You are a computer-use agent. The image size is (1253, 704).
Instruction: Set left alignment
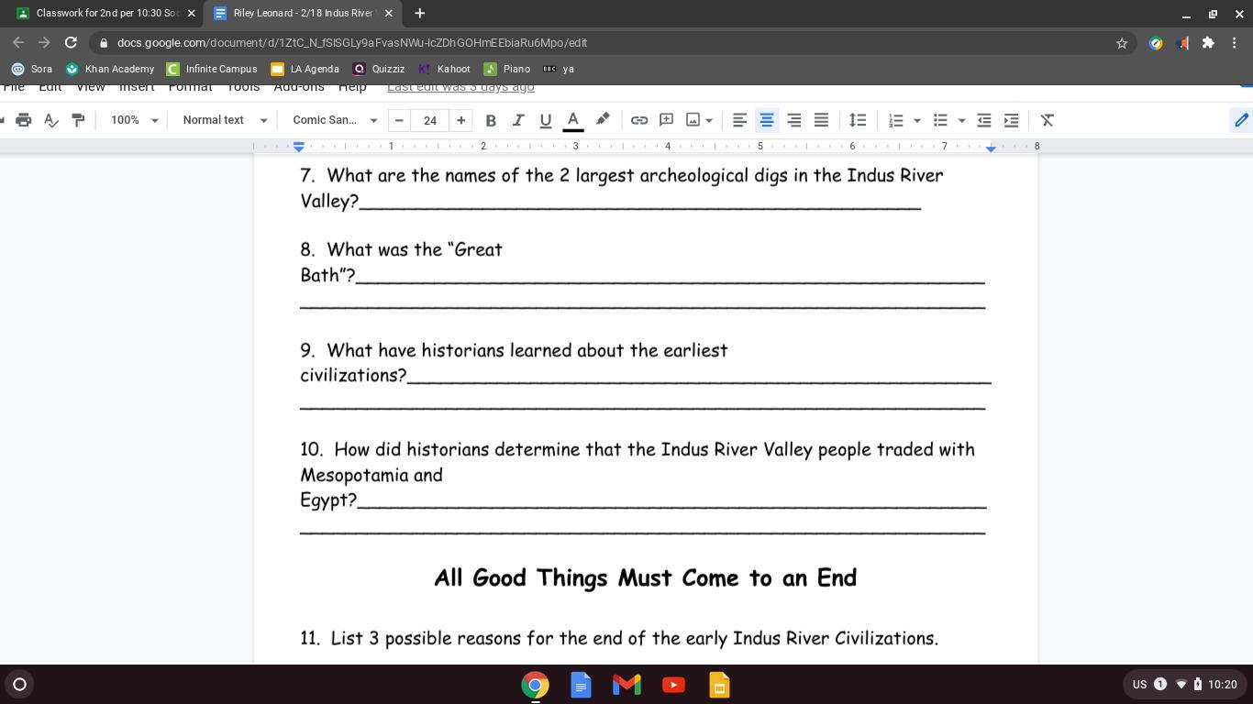coord(739,120)
